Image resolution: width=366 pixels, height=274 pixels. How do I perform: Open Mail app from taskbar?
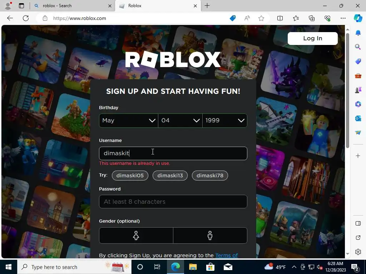tap(228, 267)
